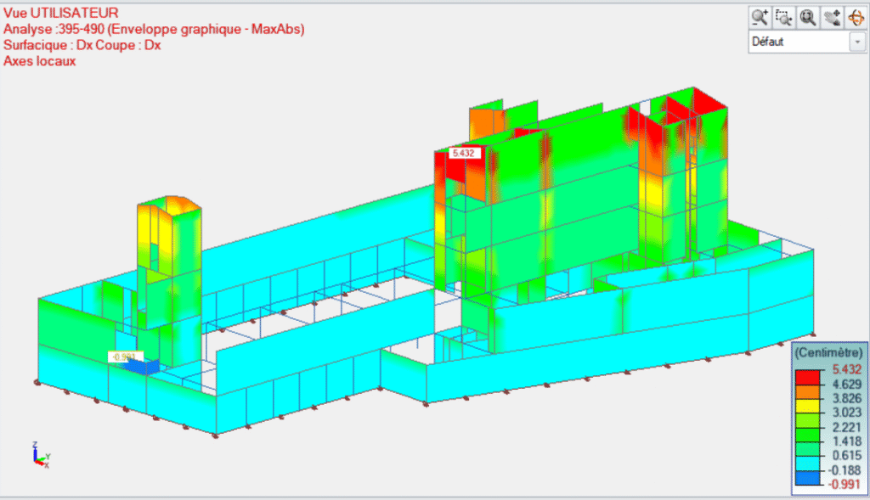The image size is (870, 500).
Task: Click the Analyse 395-490 envelope text
Action: pyautogui.click(x=154, y=29)
